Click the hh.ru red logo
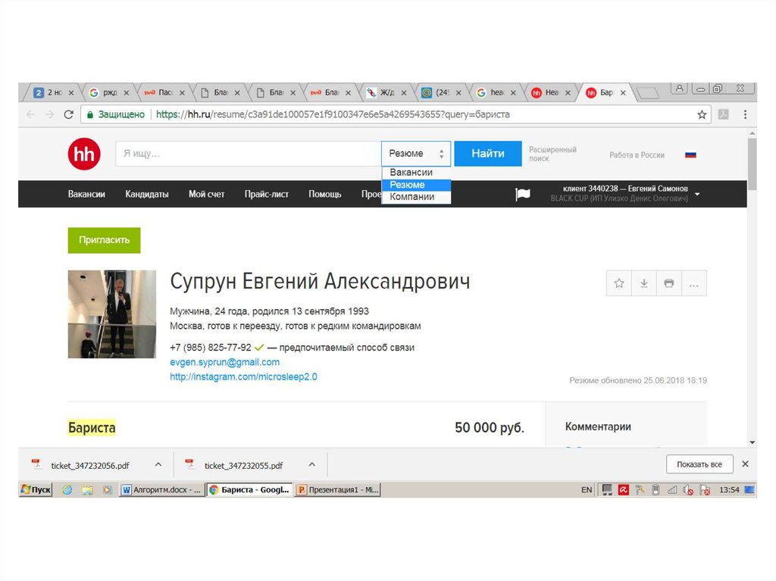This screenshot has height=581, width=776. [83, 155]
